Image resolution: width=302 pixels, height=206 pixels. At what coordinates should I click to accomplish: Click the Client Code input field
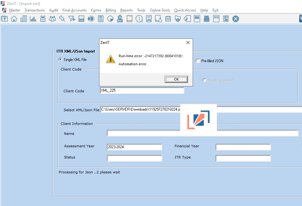pyautogui.click(x=142, y=90)
